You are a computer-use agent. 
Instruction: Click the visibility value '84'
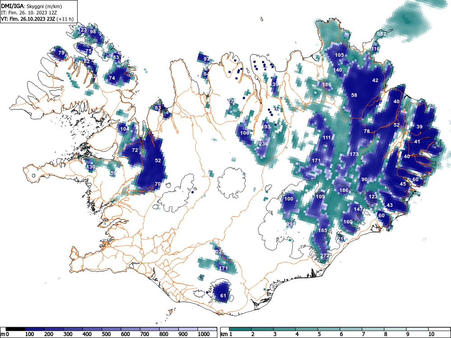(x=206, y=74)
